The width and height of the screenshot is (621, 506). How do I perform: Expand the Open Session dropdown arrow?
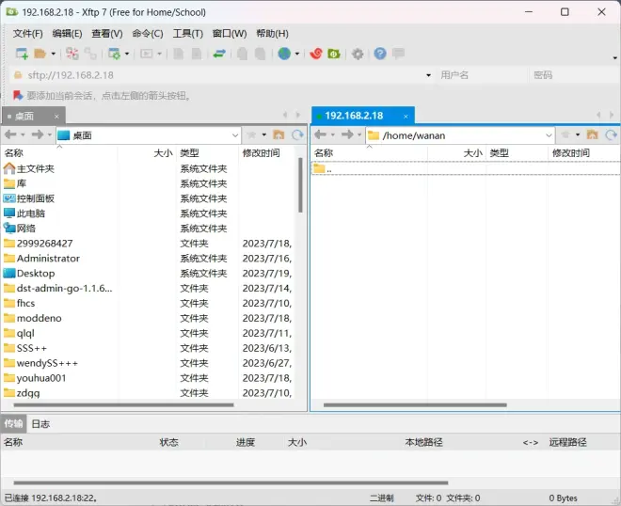53,54
